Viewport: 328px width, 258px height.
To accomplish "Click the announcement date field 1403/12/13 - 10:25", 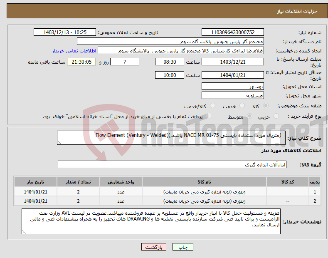I will pos(65,32).
